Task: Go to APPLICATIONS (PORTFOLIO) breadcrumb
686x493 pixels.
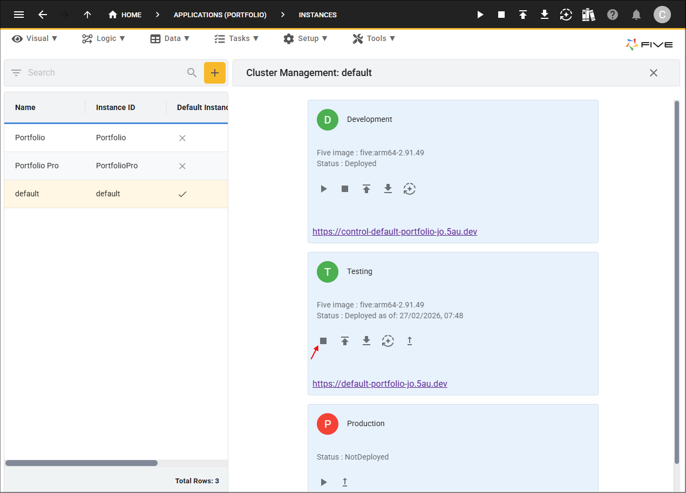Action: [x=220, y=15]
